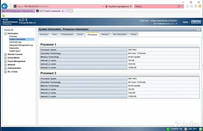Click the browser URL address field
This screenshot has width=203, height=131.
point(56,6)
